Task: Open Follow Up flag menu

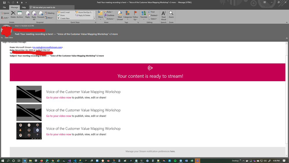Action: click(x=135, y=16)
